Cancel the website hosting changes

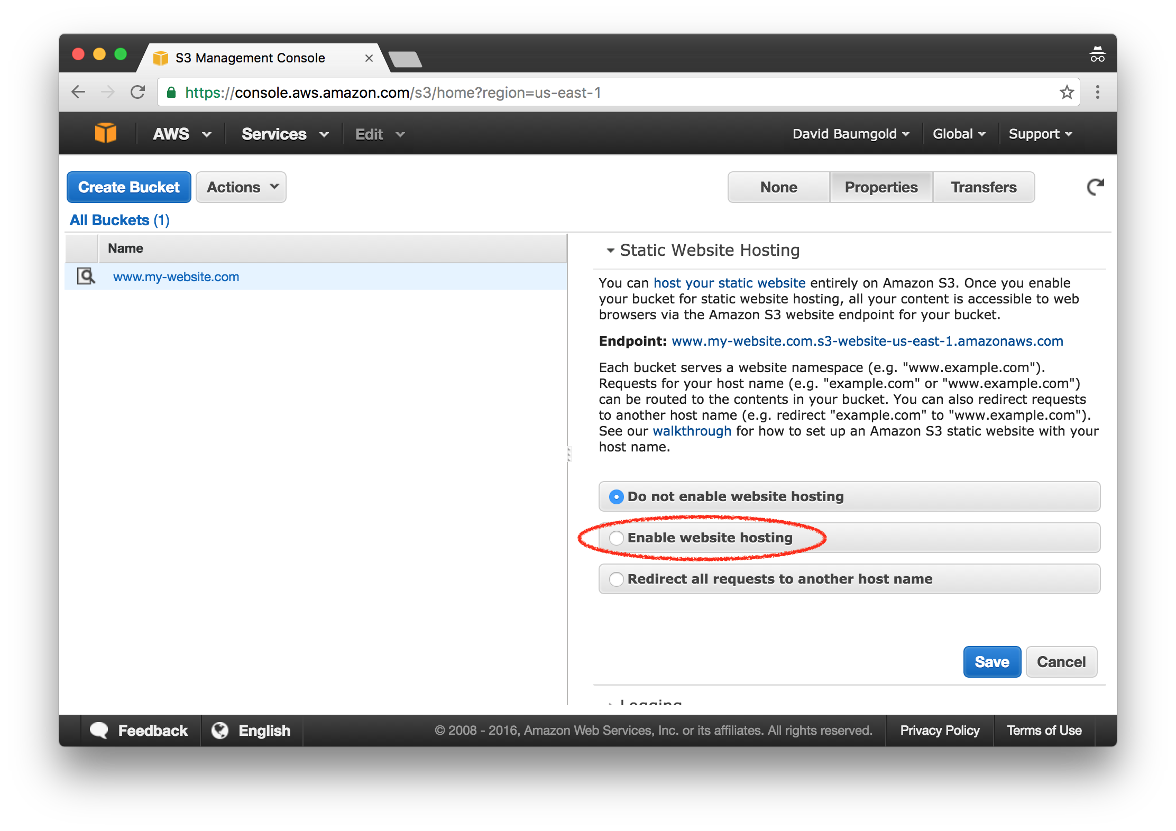click(1061, 662)
